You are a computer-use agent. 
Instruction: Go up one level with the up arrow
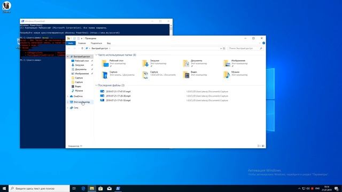coord(82,49)
